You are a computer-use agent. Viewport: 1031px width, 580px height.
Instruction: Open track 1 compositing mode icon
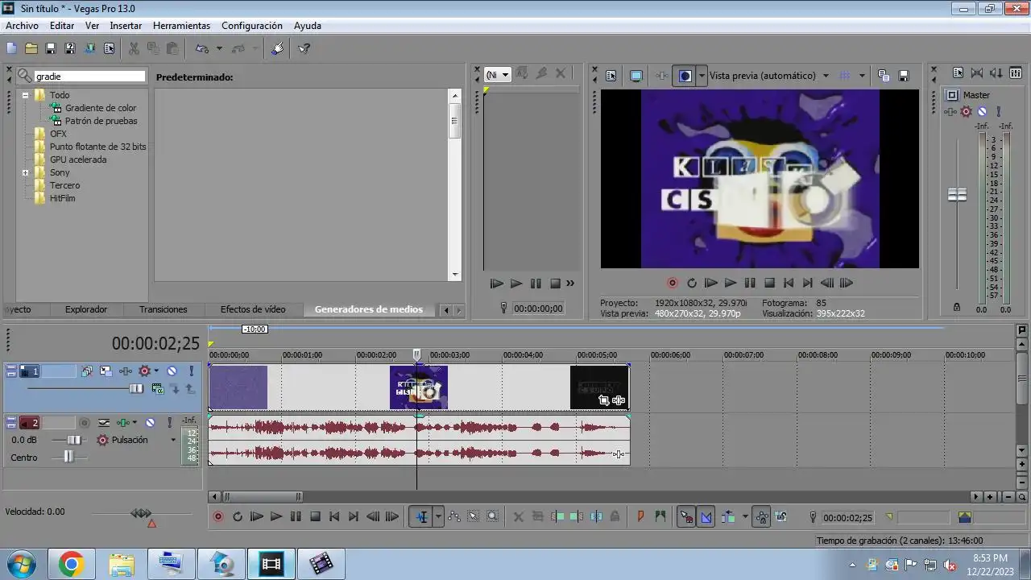click(158, 388)
